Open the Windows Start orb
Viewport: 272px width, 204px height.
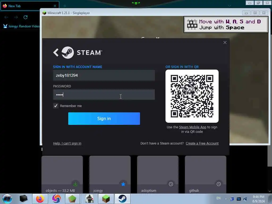tap(7, 199)
